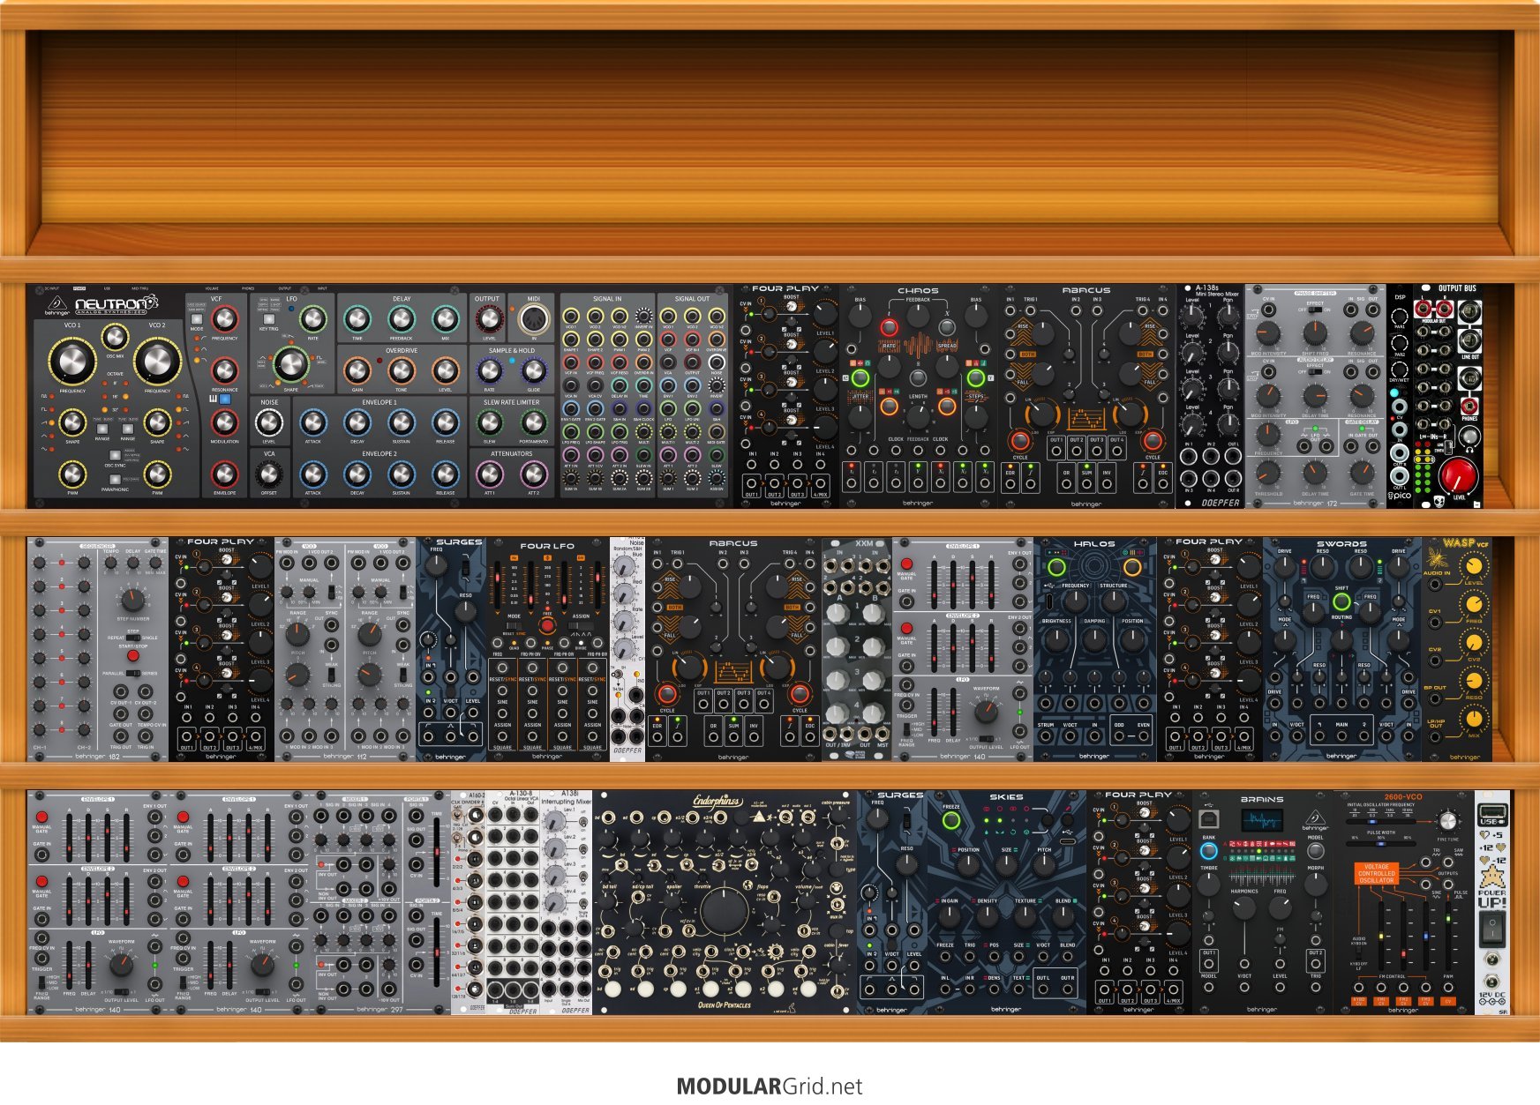Screen dimensions: 1540x1105
Task: Click the Envelope 2 Release knob on Neutron
Action: 446,474
